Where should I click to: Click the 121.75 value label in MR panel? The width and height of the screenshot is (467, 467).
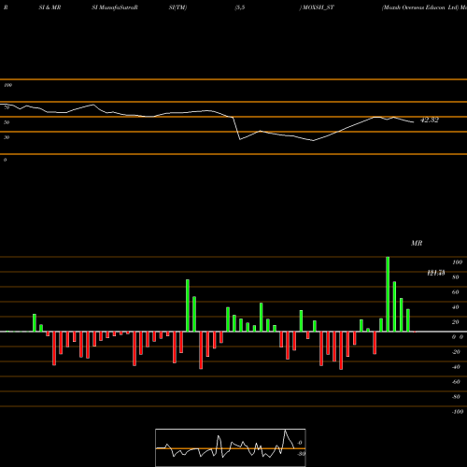tap(436, 273)
